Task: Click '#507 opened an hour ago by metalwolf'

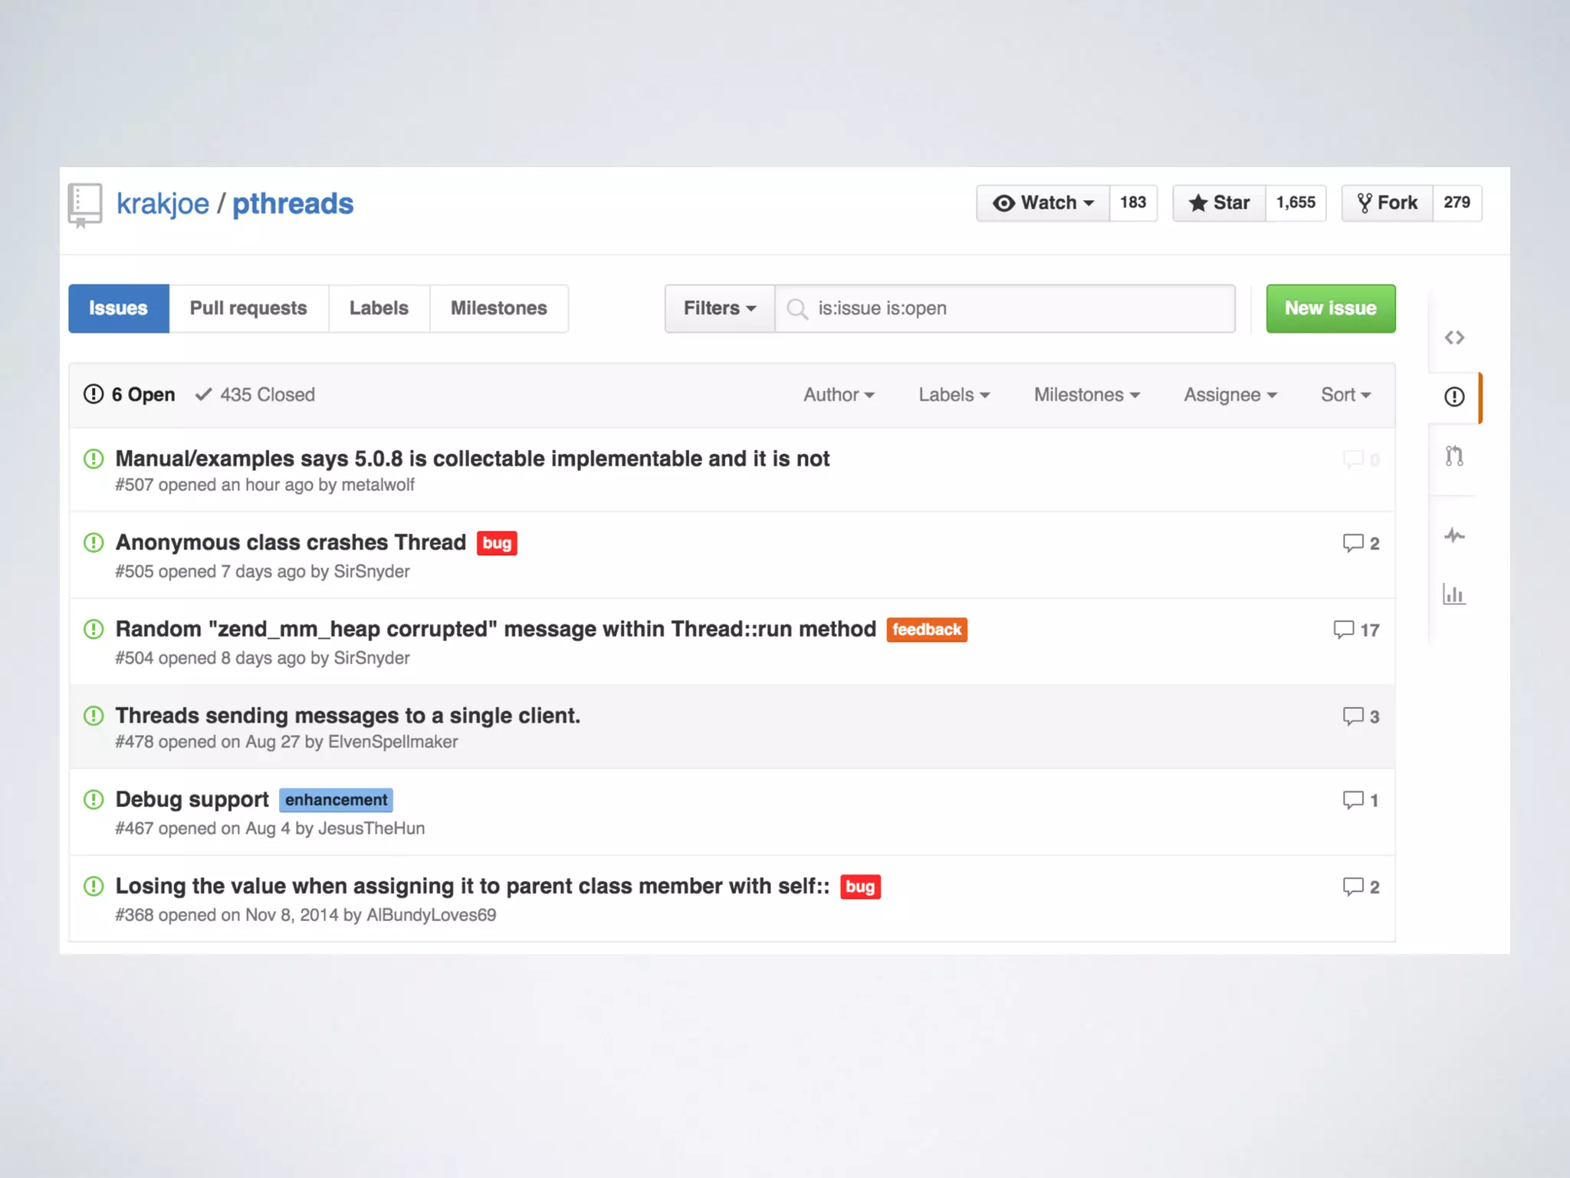Action: 264,485
